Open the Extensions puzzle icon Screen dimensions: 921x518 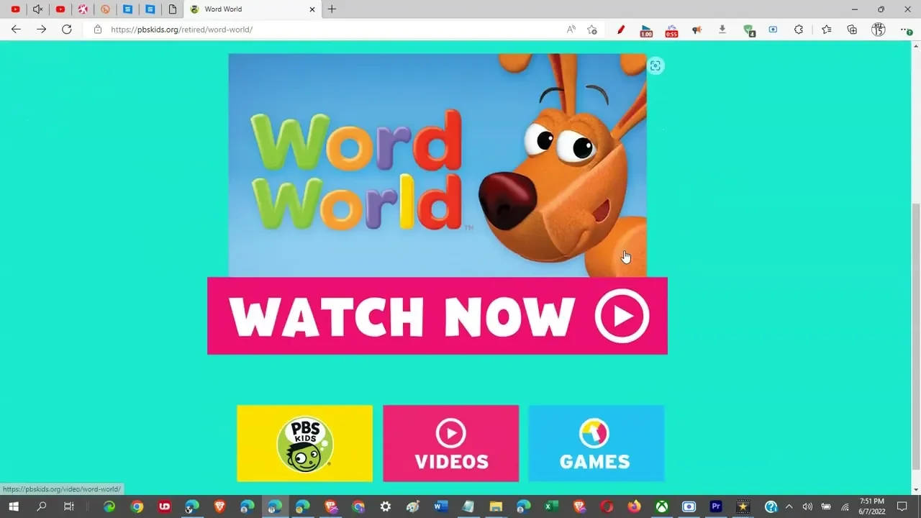(799, 29)
